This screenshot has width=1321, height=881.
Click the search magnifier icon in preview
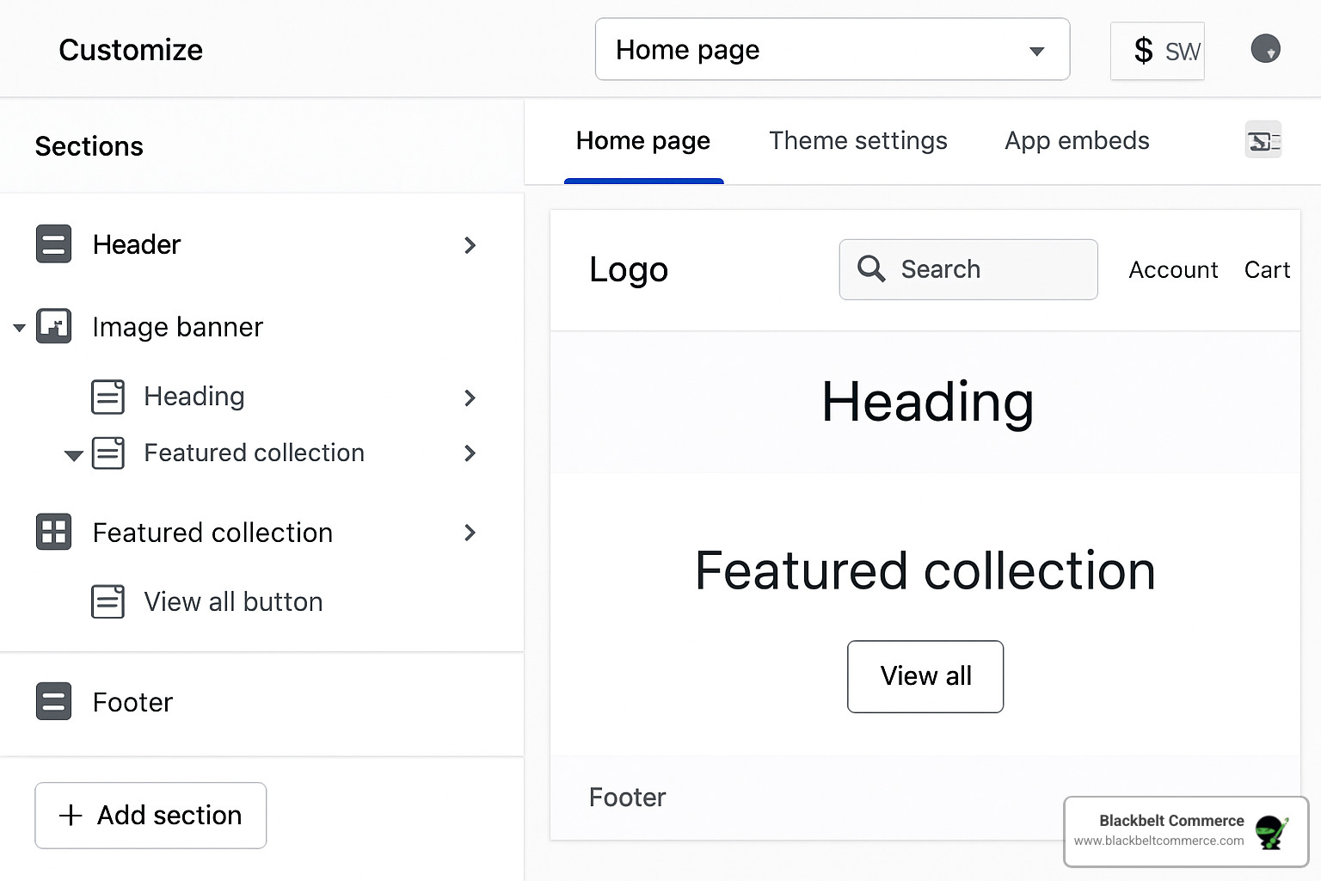point(871,269)
